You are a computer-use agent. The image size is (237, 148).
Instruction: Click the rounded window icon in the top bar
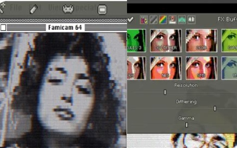click(102, 9)
